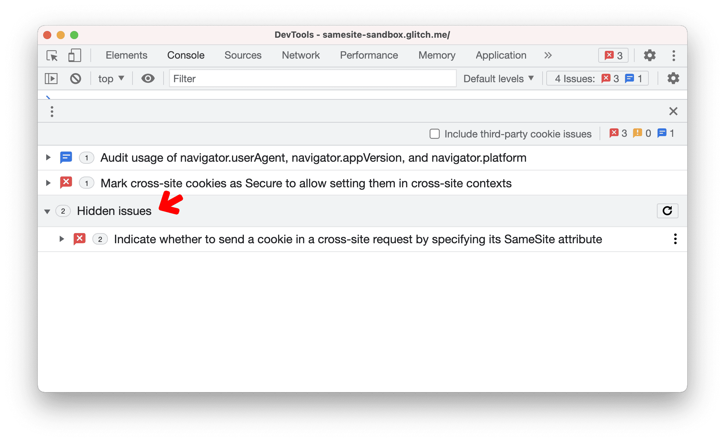Click the Application tab
725x442 pixels.
click(x=500, y=55)
